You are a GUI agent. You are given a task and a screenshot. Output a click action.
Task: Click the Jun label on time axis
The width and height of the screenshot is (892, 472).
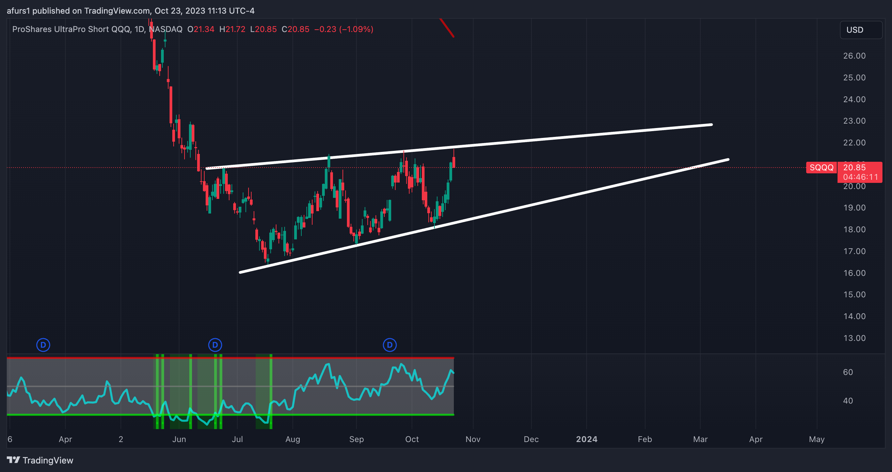179,439
